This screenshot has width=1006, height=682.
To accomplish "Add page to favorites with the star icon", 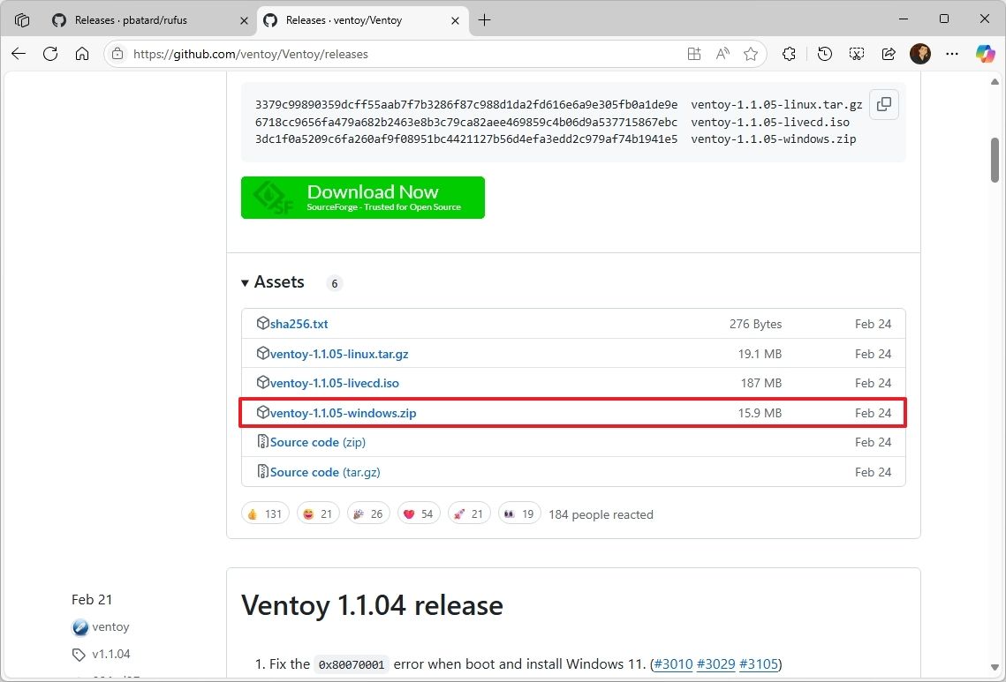I will [x=752, y=54].
